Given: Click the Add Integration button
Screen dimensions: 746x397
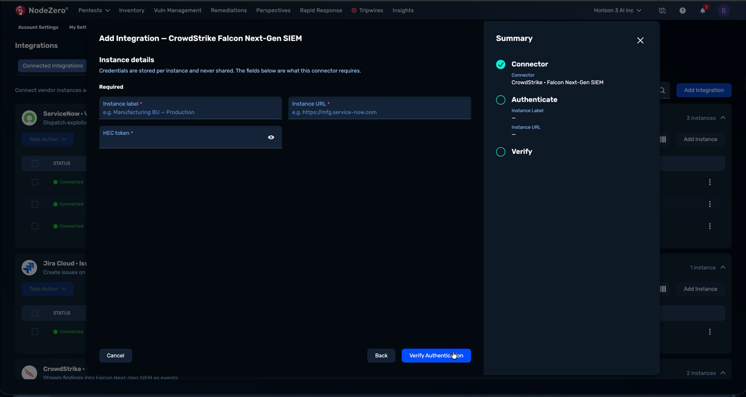Looking at the screenshot, I should pyautogui.click(x=704, y=91).
